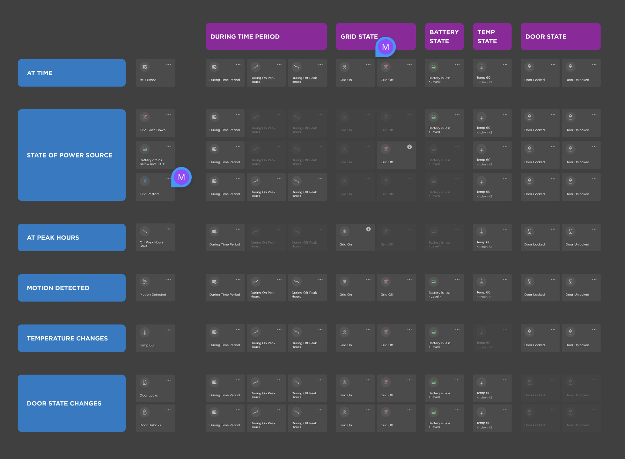Screen dimensions: 625x459
Task: Select the BATTERY STATE purple header
Action: click(x=444, y=36)
